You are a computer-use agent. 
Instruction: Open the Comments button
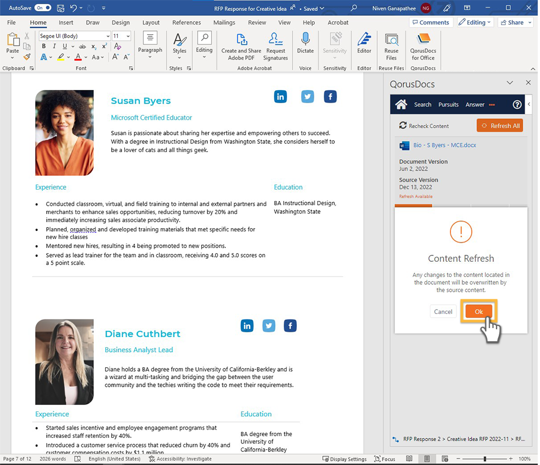pos(431,22)
